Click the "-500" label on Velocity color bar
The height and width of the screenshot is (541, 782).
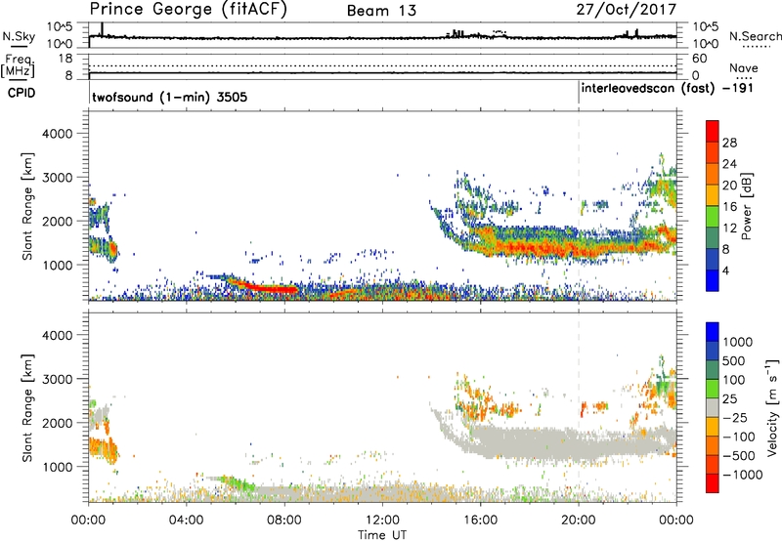pyautogui.click(x=739, y=455)
